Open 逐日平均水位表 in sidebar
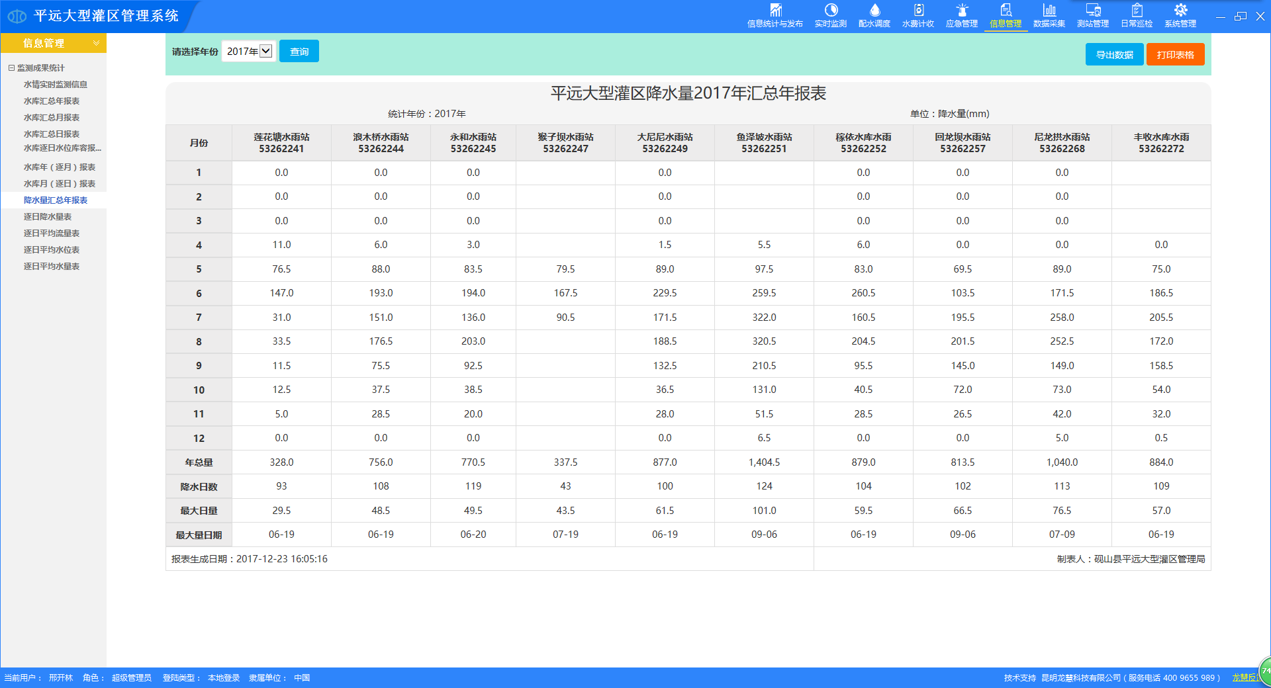The width and height of the screenshot is (1271, 688). (x=52, y=250)
